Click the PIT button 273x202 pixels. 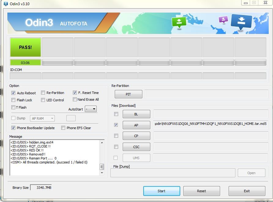point(129,94)
